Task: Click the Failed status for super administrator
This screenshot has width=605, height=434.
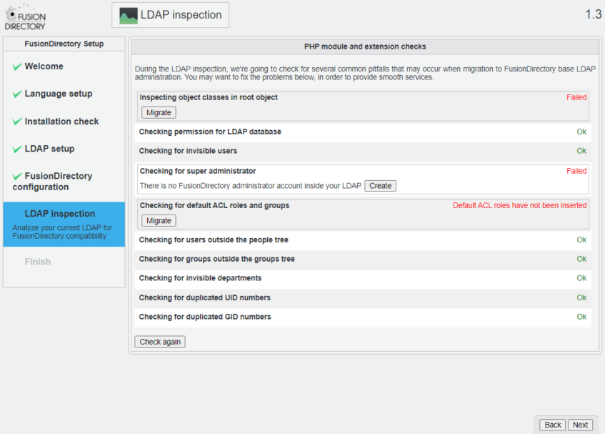Action: (576, 171)
